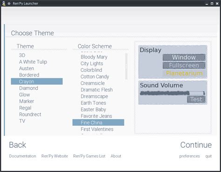Open launcher preferences
The width and height of the screenshot is (221, 172).
pyautogui.click(x=189, y=156)
